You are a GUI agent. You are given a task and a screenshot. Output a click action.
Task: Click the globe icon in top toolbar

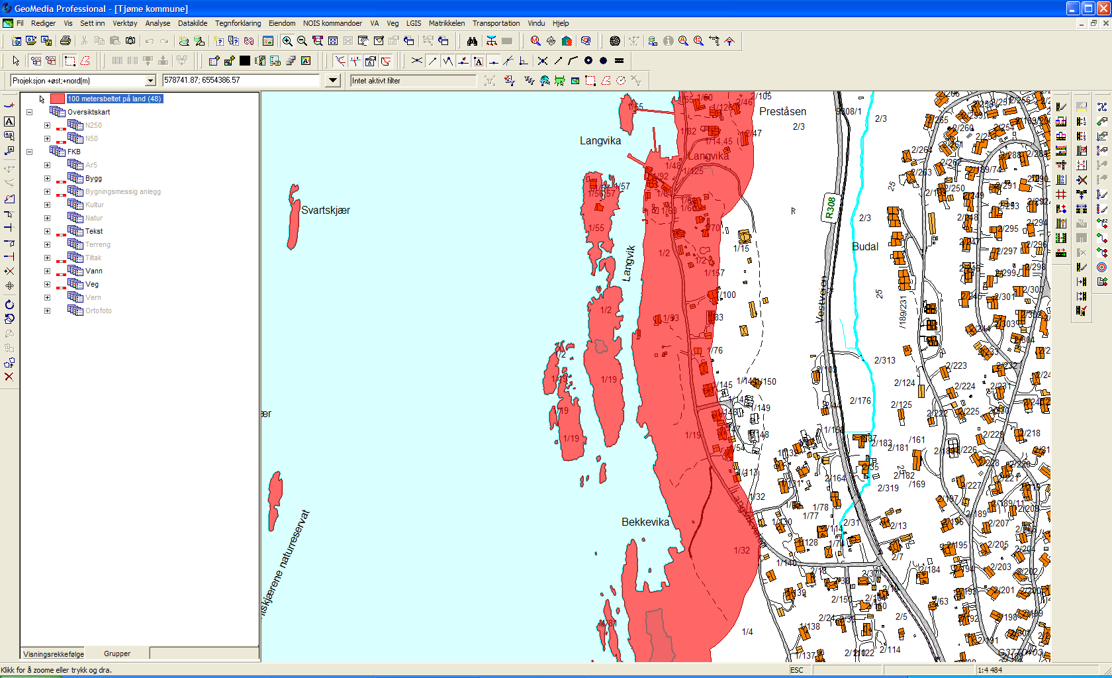pos(615,41)
